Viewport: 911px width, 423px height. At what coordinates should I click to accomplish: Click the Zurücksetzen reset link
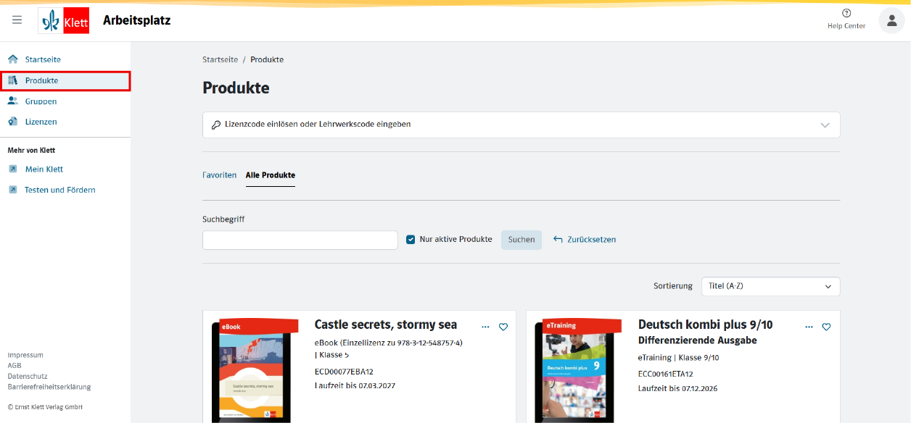pyautogui.click(x=585, y=240)
